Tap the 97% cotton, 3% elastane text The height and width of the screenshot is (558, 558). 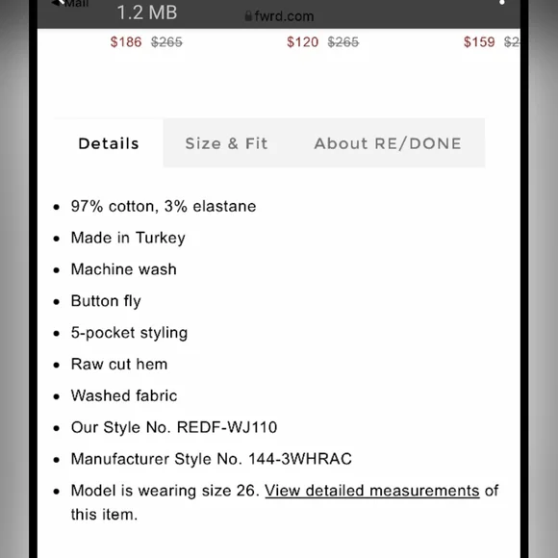(164, 207)
